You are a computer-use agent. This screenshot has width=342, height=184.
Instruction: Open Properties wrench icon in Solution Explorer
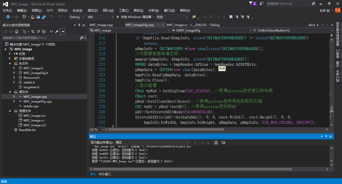57,31
